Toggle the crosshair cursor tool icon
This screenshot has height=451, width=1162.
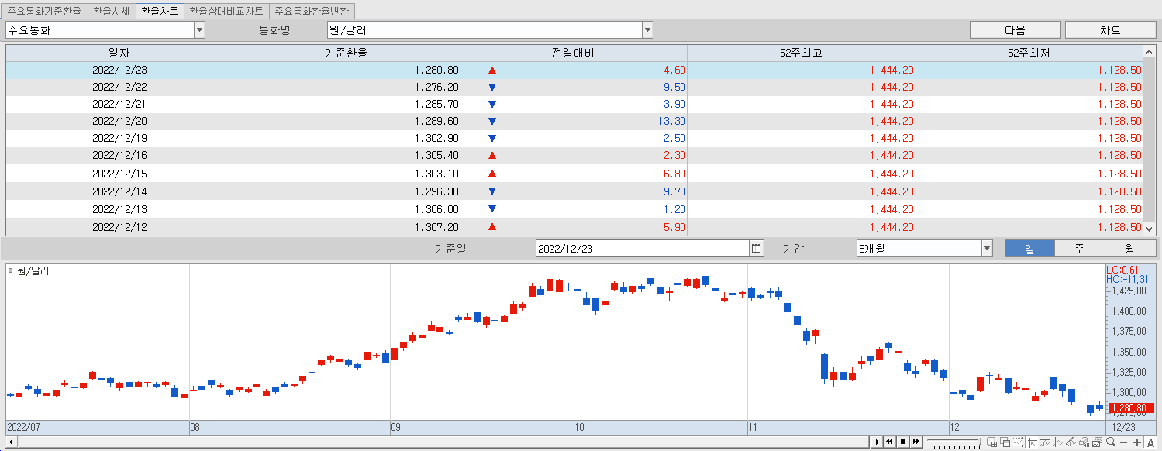point(1032,442)
